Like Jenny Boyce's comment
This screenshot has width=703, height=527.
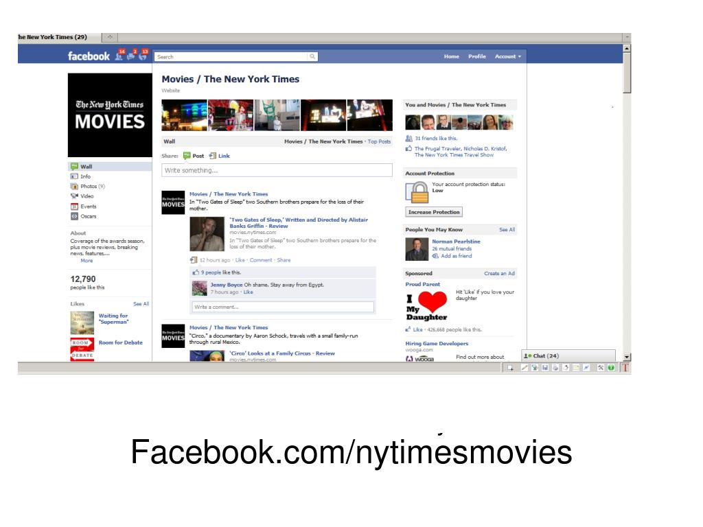click(248, 292)
